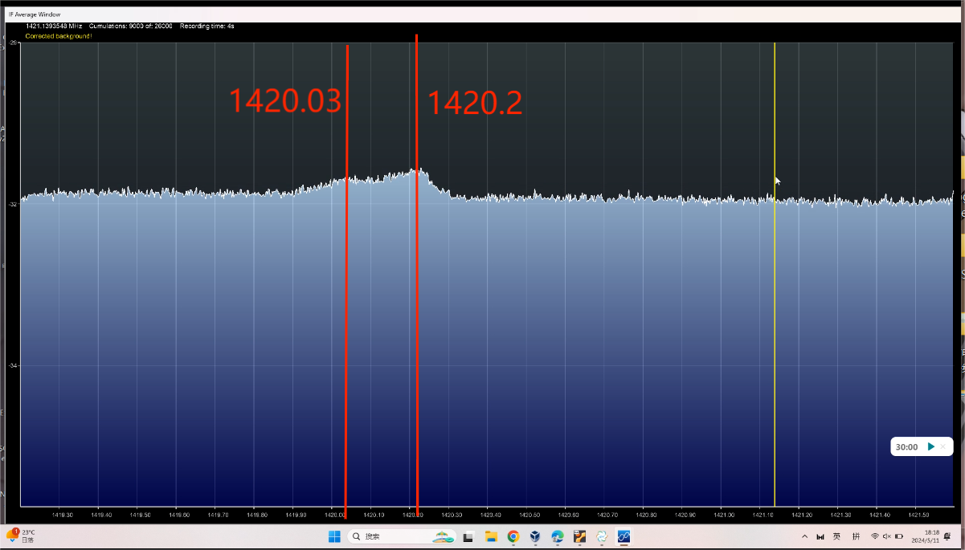Image resolution: width=965 pixels, height=550 pixels.
Task: Expand the hidden system tray icons
Action: pos(804,536)
